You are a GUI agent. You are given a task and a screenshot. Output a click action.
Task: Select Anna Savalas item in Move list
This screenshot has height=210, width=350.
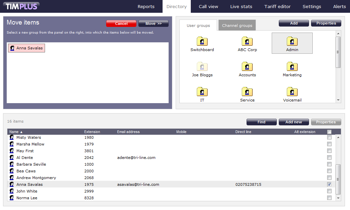click(27, 48)
